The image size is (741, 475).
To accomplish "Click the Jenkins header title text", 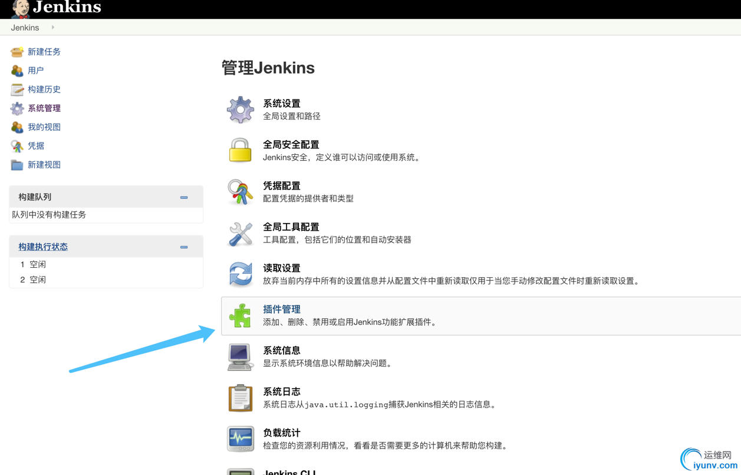I will point(67,8).
